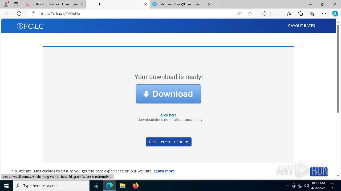The height and width of the screenshot is (191, 341).
Task: Open the Extensions puzzle icon
Action: 264,14
